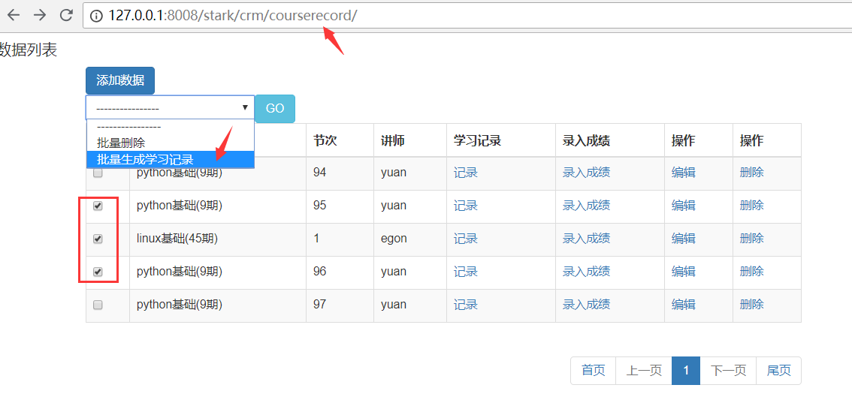Select the dashed blank option in dropdown list
Screen dimensions: 852x406
pos(170,127)
